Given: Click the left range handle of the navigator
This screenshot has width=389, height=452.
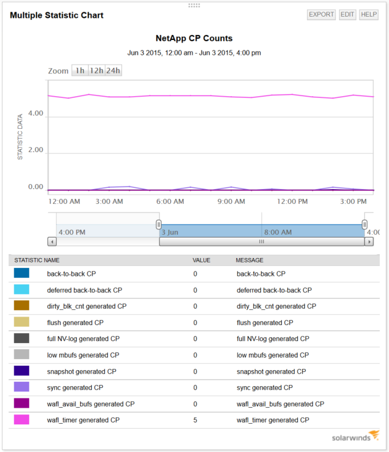Looking at the screenshot, I should [158, 224].
